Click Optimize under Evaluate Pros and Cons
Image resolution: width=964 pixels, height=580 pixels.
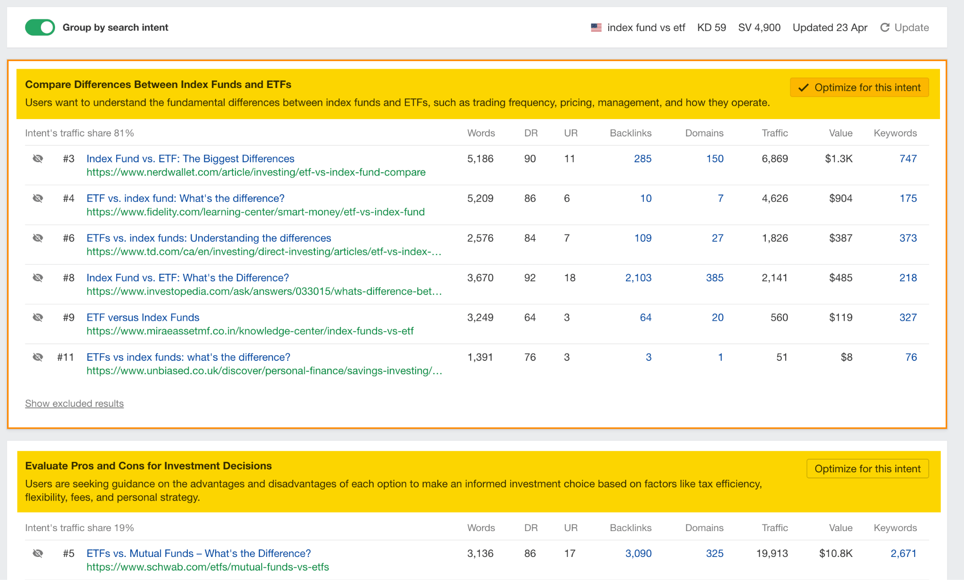[868, 469]
